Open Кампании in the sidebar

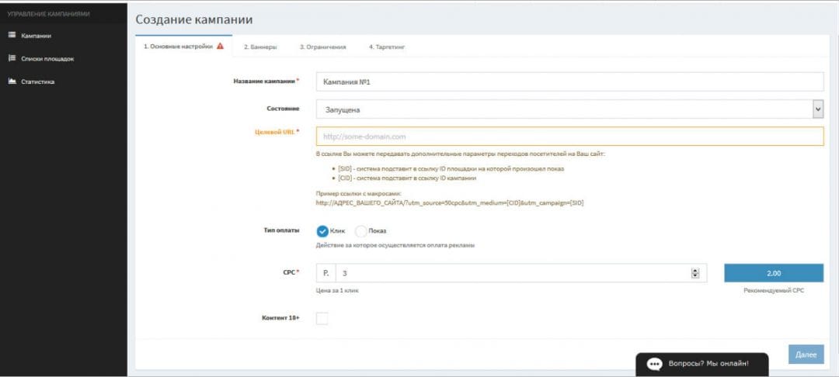(x=36, y=36)
